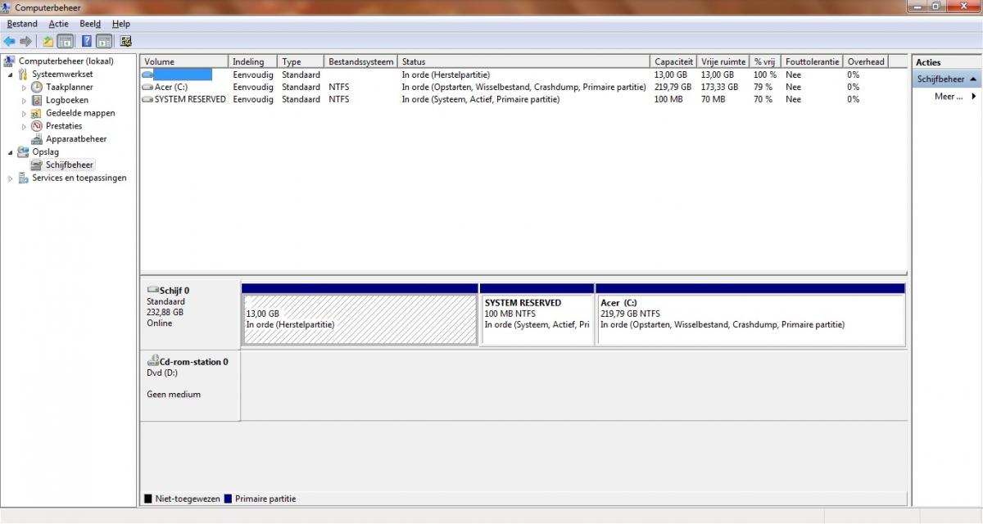Expand the Prestaties tree node
This screenshot has height=524, width=983.
click(x=24, y=126)
